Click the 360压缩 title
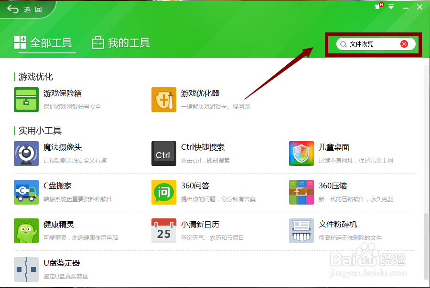 pos(333,186)
